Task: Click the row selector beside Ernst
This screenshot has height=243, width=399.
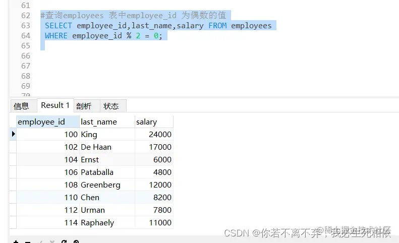Action: coord(13,159)
